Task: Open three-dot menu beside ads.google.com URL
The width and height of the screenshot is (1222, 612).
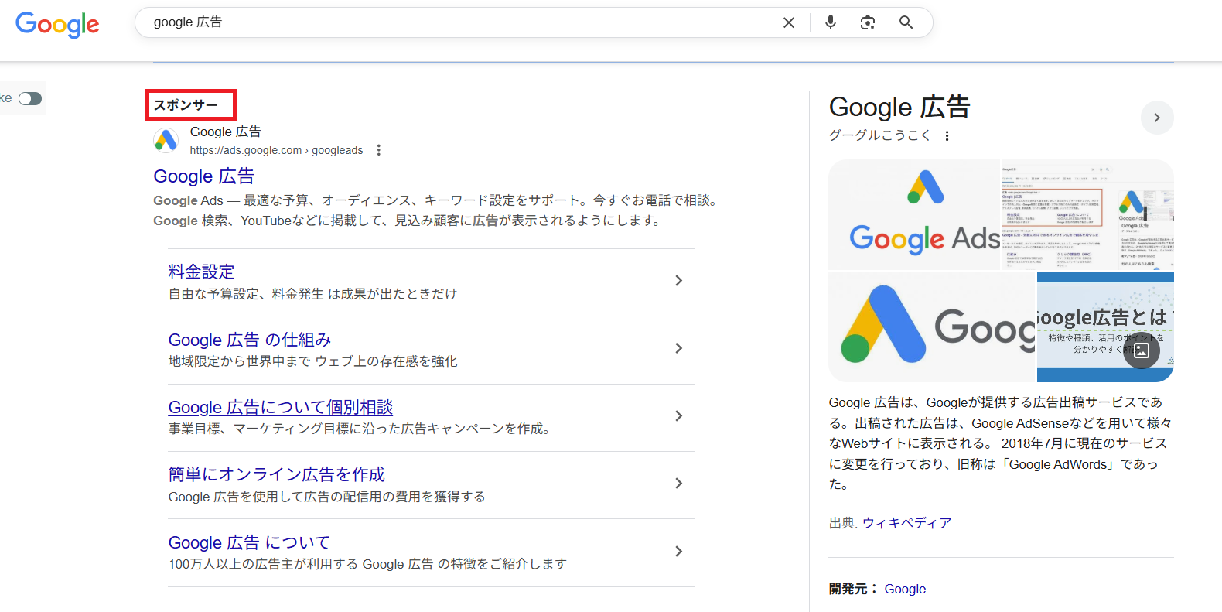Action: pyautogui.click(x=378, y=150)
